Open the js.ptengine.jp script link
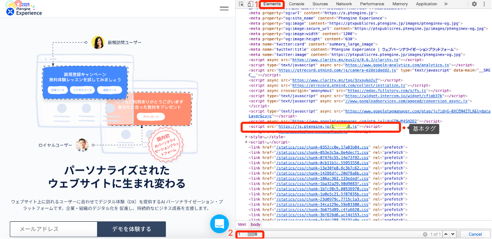This screenshot has height=239, width=492. 317,127
